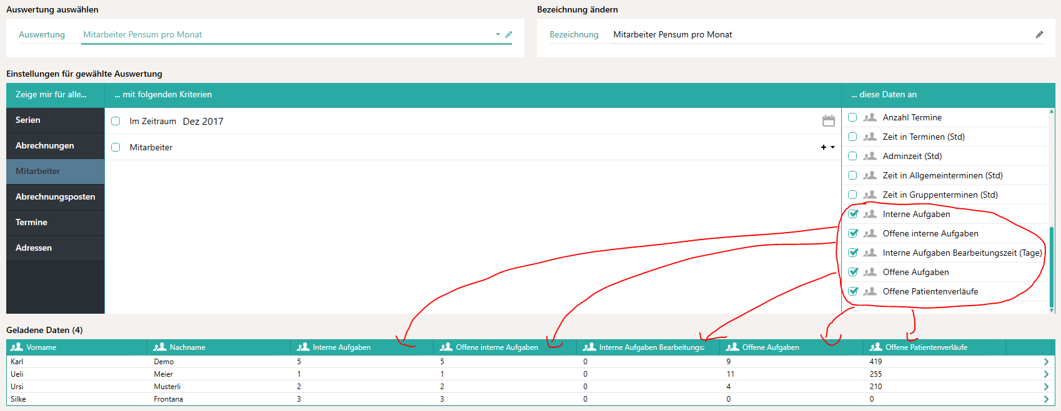
Task: Click up arrow of data options scrollbar
Action: tap(1052, 111)
